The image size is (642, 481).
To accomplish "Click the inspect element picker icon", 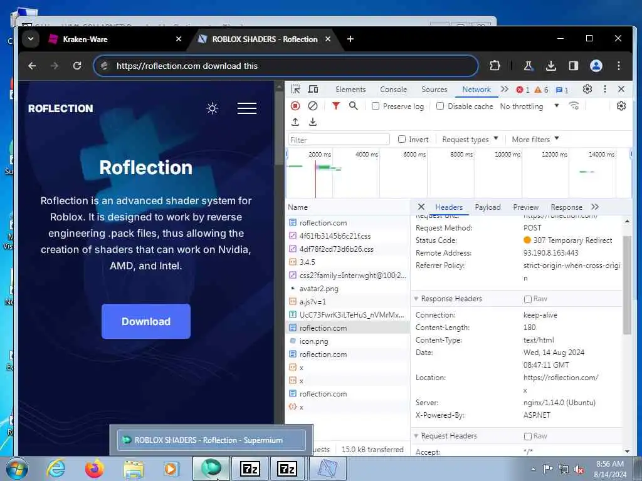I will pos(295,89).
